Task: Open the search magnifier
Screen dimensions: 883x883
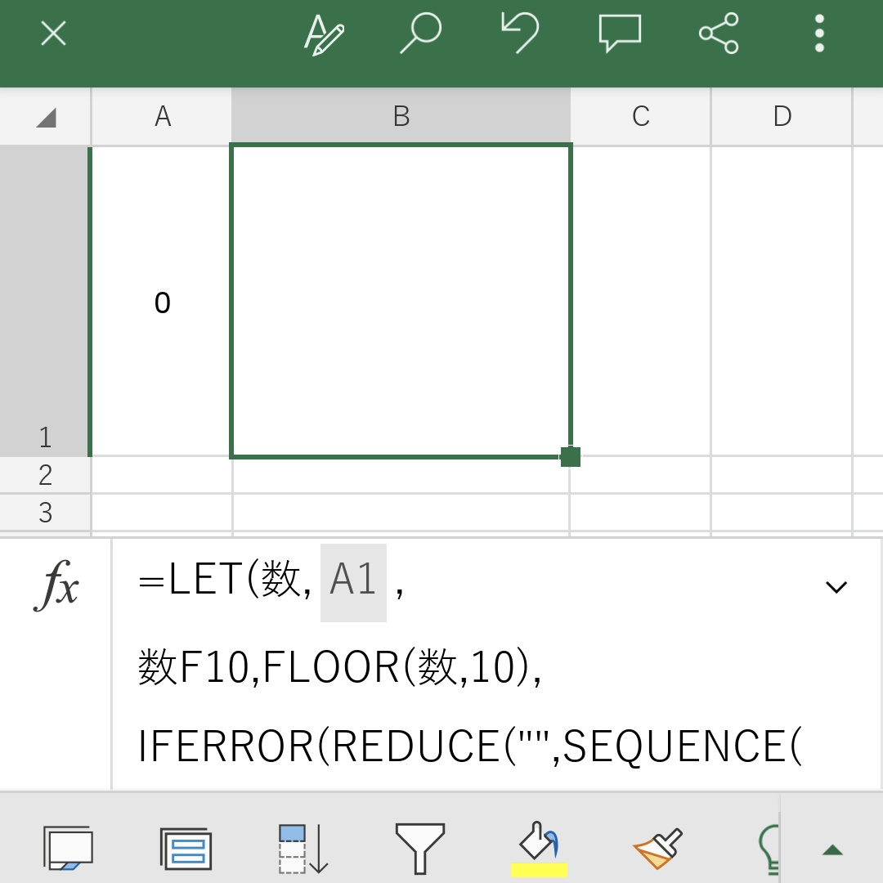Action: (x=421, y=34)
